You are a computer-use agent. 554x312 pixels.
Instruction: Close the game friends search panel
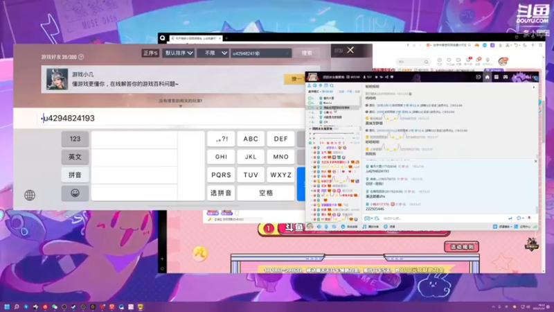[x=350, y=50]
